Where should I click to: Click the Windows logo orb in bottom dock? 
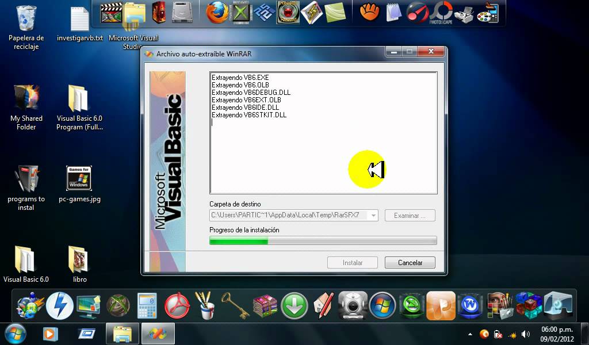[x=383, y=305]
